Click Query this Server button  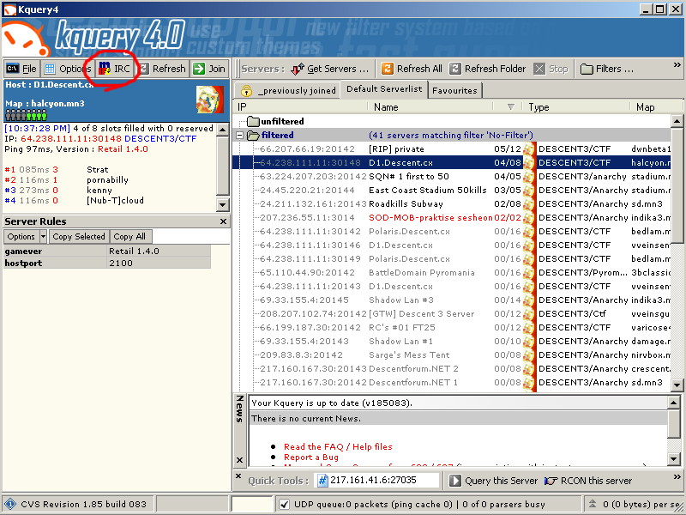tap(493, 481)
